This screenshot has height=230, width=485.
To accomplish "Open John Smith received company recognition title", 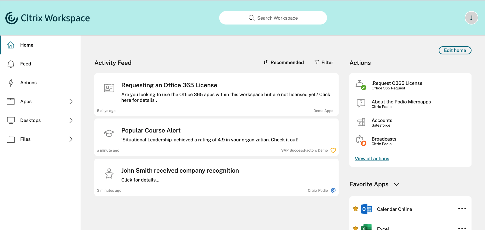I will (x=180, y=170).
